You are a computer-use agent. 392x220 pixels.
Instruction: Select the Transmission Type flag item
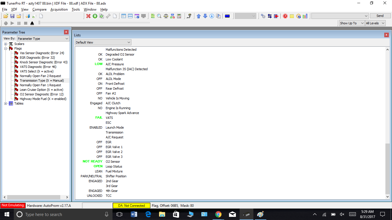(42, 80)
